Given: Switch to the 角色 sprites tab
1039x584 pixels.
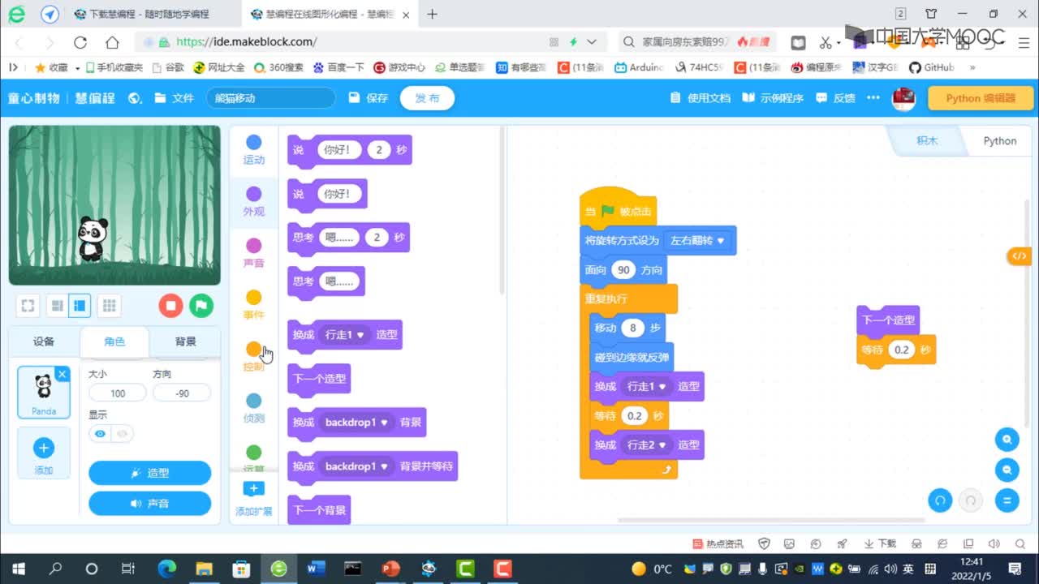Looking at the screenshot, I should click(x=114, y=341).
